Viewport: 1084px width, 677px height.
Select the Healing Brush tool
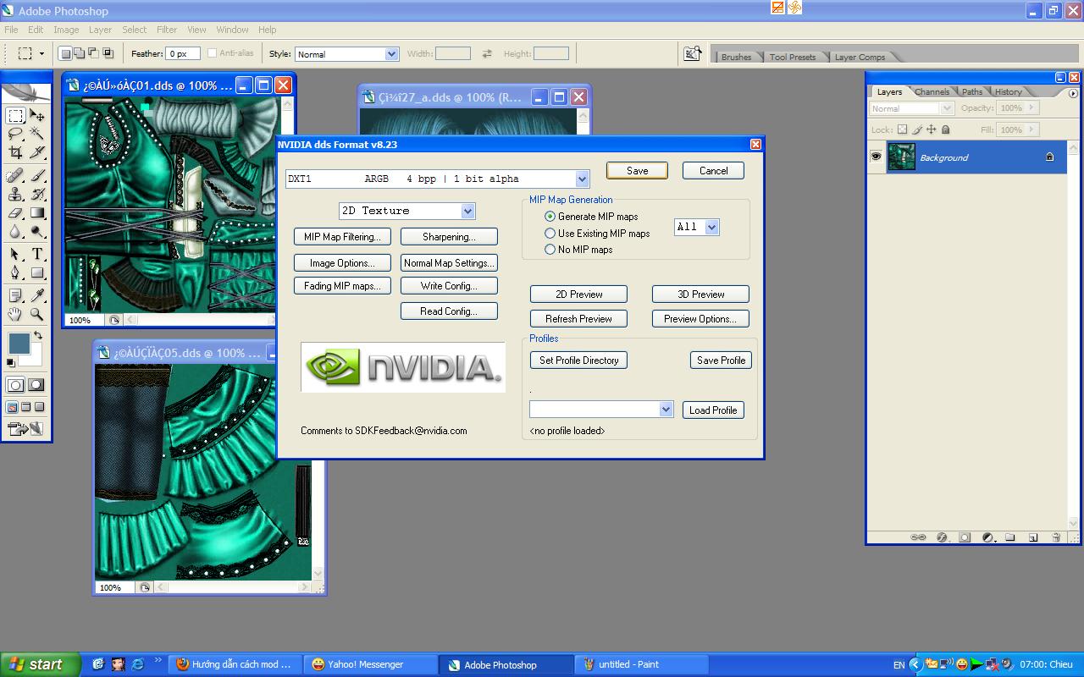pos(15,176)
